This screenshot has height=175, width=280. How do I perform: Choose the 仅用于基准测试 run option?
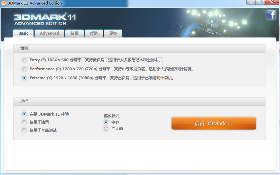pyautogui.click(x=24, y=130)
